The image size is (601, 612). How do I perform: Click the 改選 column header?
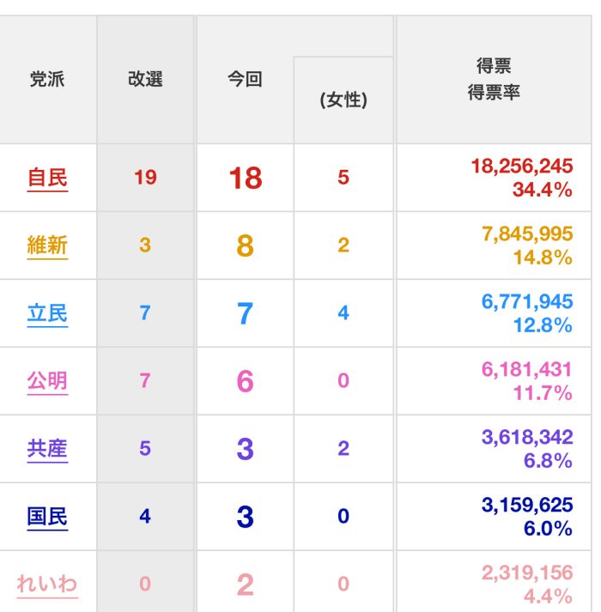145,79
